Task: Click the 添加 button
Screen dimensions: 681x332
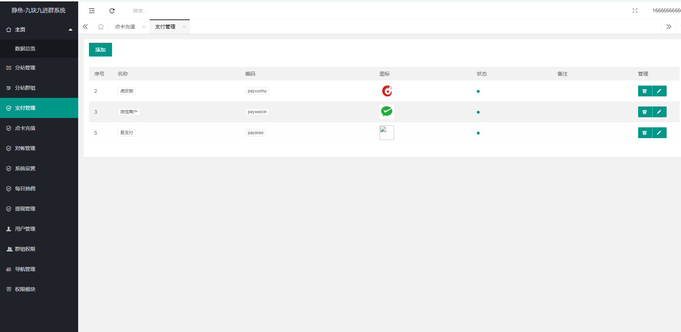Action: coord(100,50)
